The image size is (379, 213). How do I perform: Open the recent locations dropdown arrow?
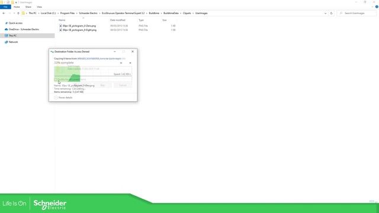(x=14, y=13)
